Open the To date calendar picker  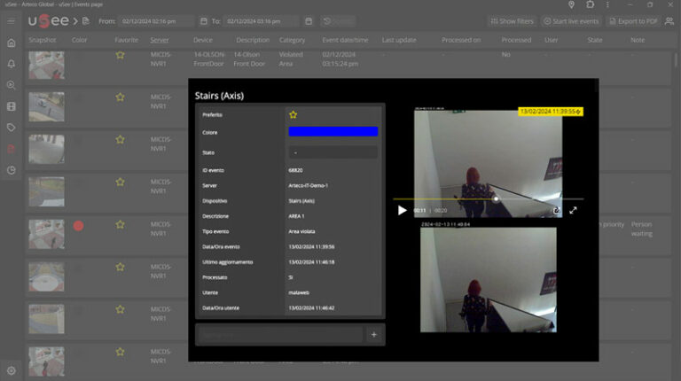[x=308, y=20]
